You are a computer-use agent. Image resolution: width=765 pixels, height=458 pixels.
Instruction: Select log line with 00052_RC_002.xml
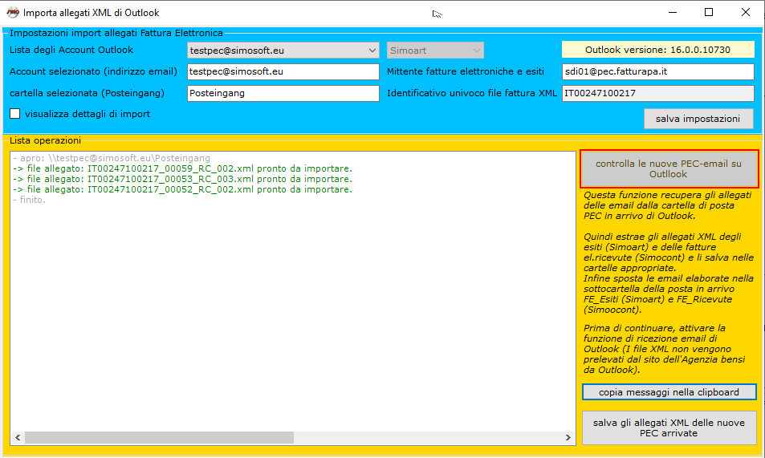(182, 190)
